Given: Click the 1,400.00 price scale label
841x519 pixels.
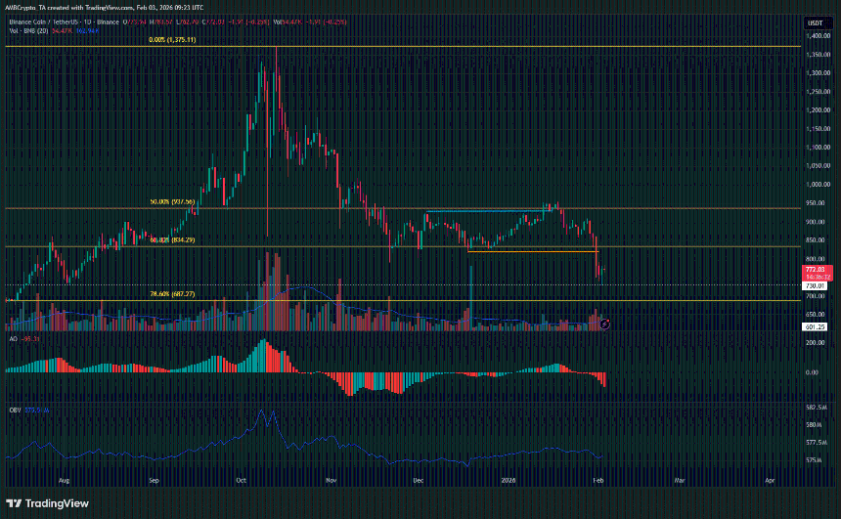Looking at the screenshot, I should [x=818, y=35].
